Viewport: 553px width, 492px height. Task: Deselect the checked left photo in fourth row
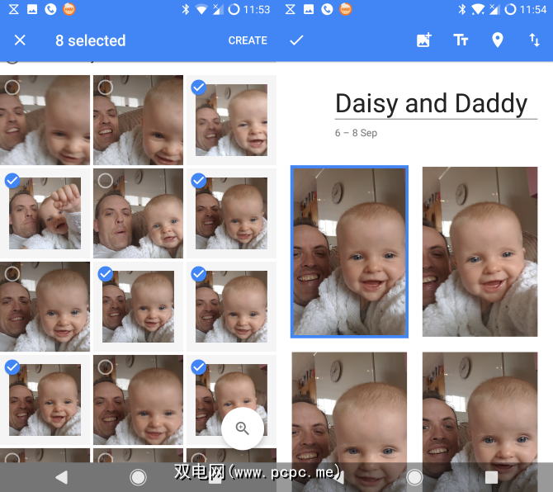click(45, 400)
